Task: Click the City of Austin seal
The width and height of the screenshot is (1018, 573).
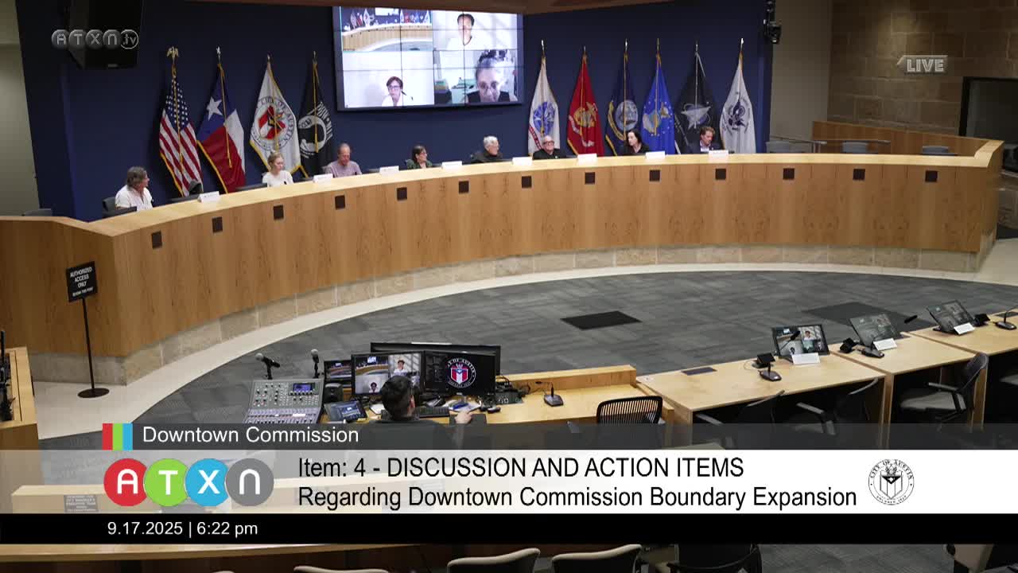Action: (x=891, y=482)
